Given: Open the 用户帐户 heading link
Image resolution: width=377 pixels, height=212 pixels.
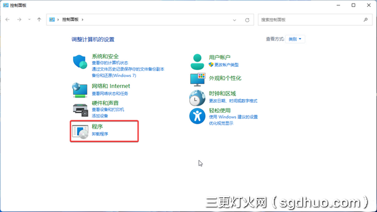Looking at the screenshot, I should coord(220,58).
